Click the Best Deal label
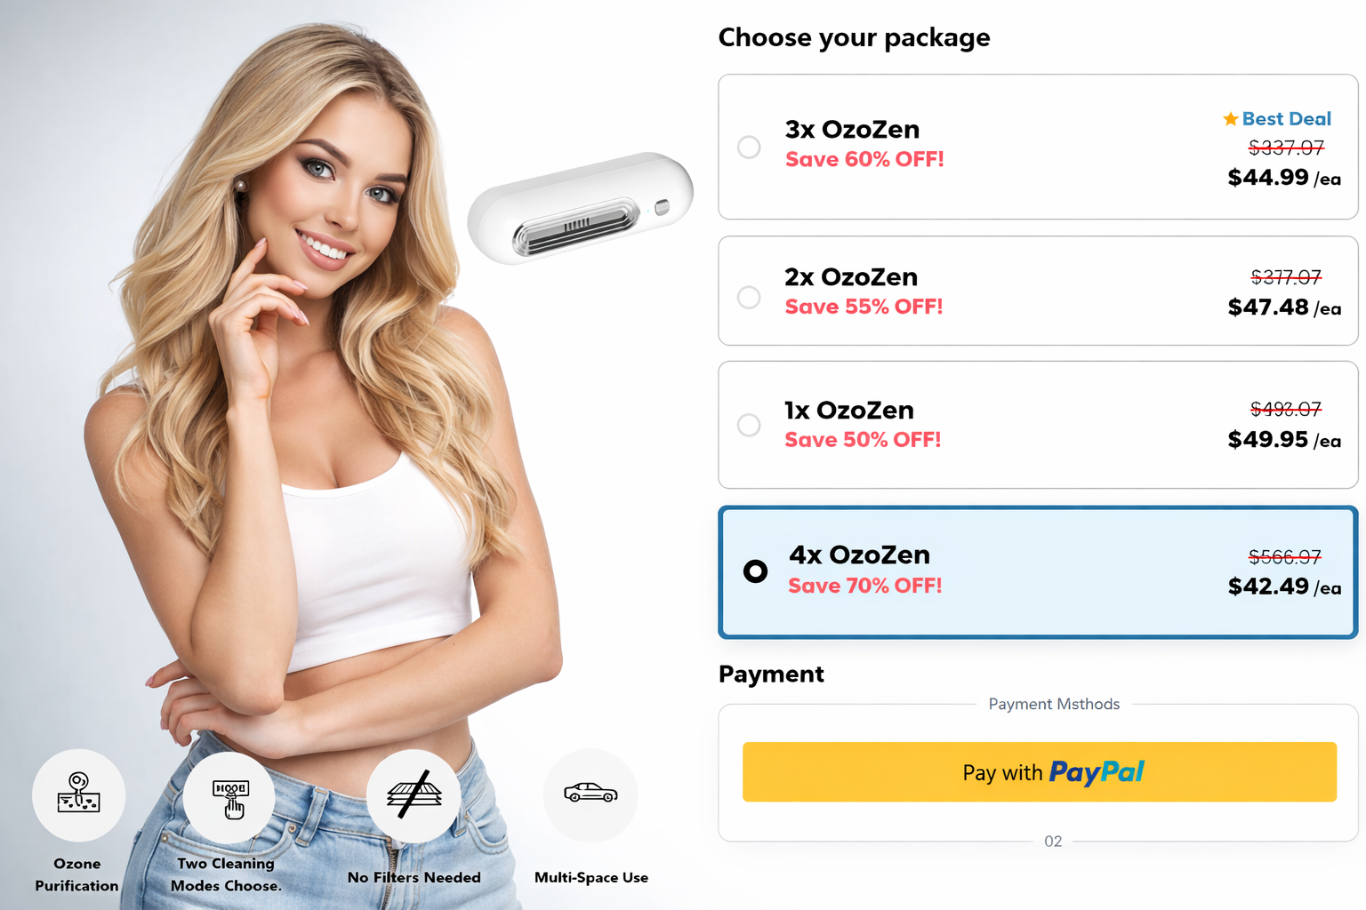 click(1286, 118)
